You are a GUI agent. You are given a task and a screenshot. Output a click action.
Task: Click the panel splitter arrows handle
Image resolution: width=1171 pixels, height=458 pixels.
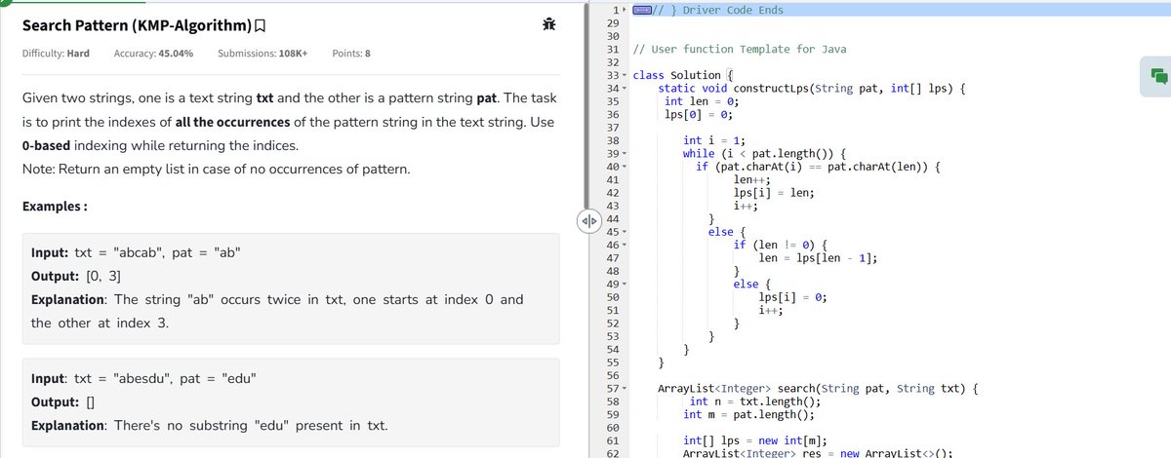588,220
